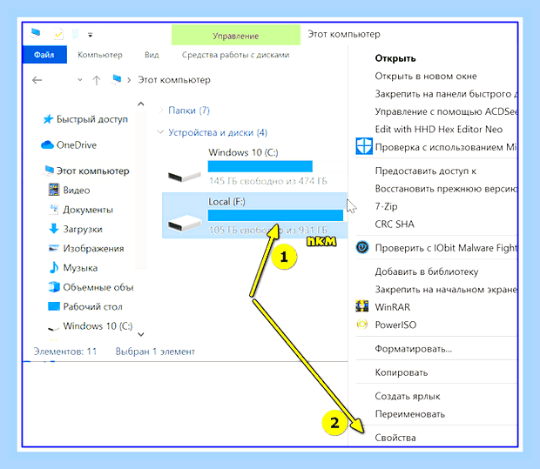
Task: Expand the Папки (7) group
Action: (x=189, y=111)
